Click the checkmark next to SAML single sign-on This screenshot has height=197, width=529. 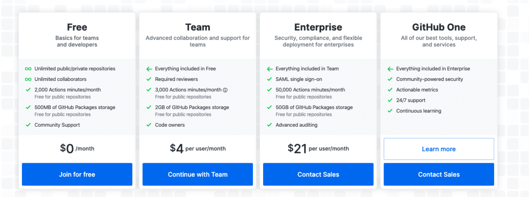269,79
